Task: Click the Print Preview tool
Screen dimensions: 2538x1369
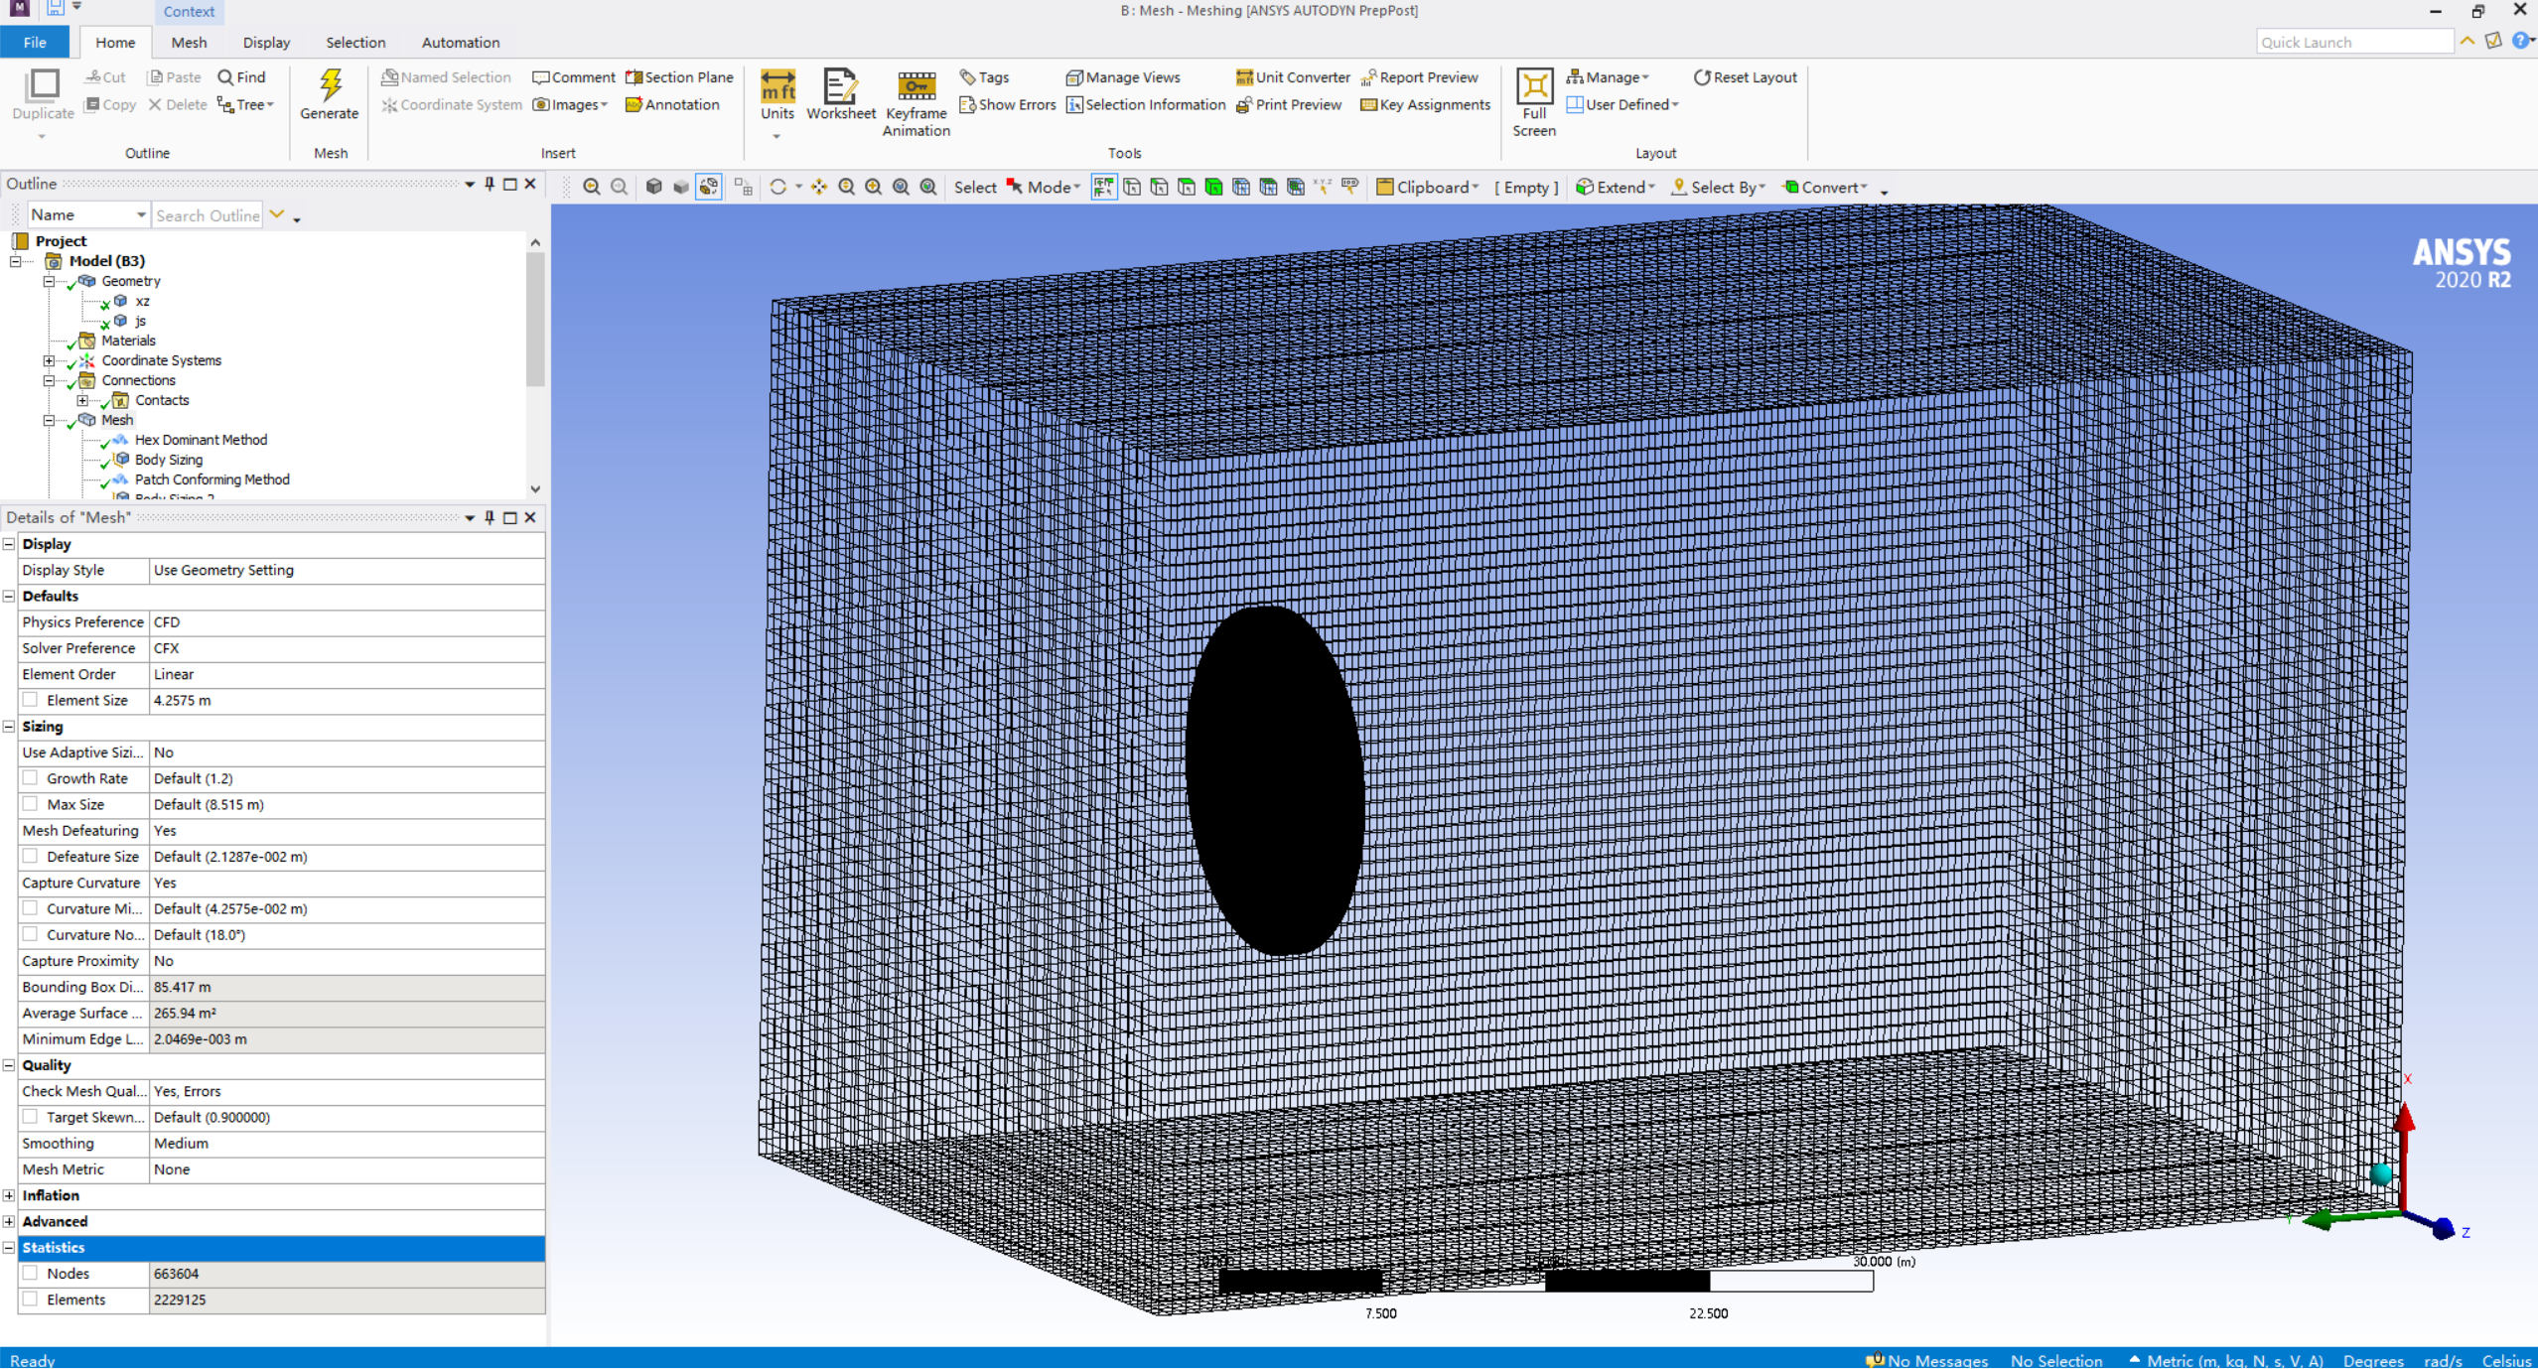Action: tap(1289, 104)
